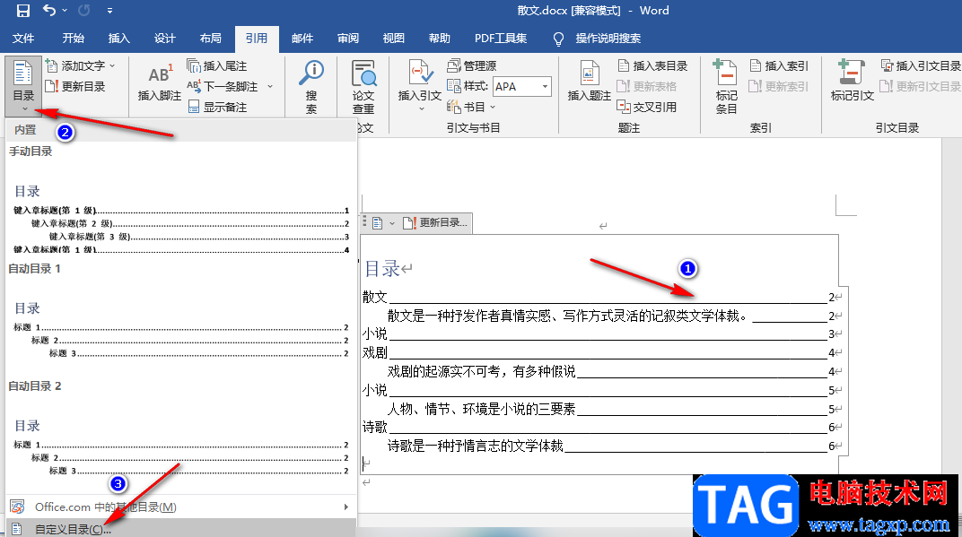Click the 操作说明搜索 lightbulb search box
This screenshot has width=962, height=537.
597,39
